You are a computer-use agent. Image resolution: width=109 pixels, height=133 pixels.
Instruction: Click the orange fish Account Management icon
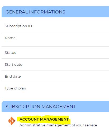pyautogui.click(x=12, y=121)
